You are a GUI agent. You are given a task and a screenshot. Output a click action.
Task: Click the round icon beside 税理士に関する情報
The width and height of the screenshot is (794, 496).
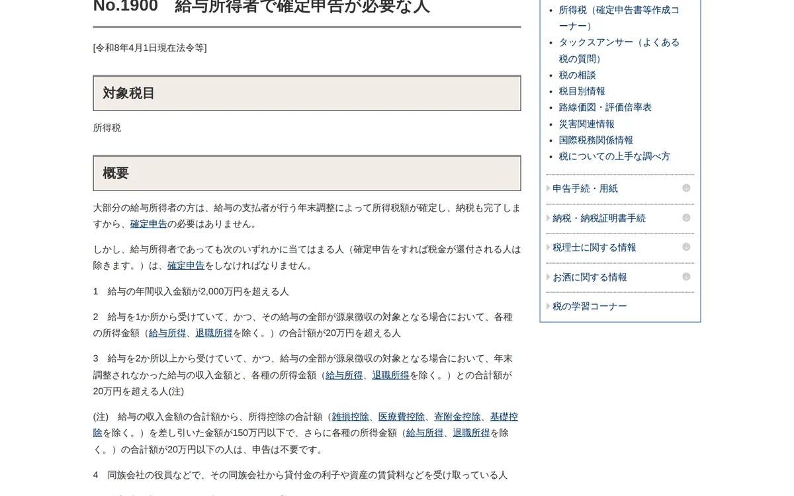pyautogui.click(x=686, y=247)
